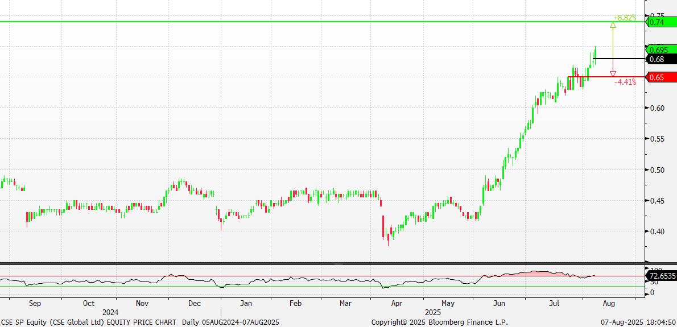Viewport: 677px width, 327px height.
Task: Click the 72.6535 RSI value label
Action: (661, 276)
